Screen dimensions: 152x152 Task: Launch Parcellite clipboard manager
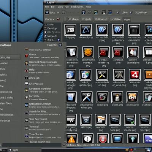click(44, 98)
